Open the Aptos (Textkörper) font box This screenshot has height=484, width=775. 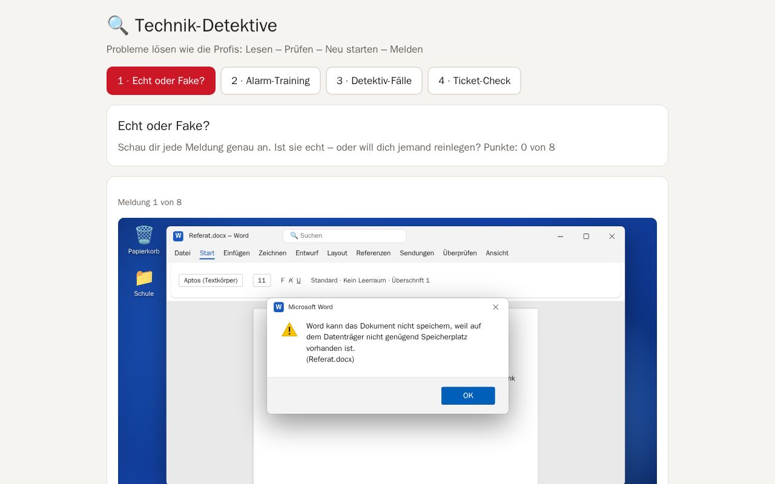(x=211, y=281)
